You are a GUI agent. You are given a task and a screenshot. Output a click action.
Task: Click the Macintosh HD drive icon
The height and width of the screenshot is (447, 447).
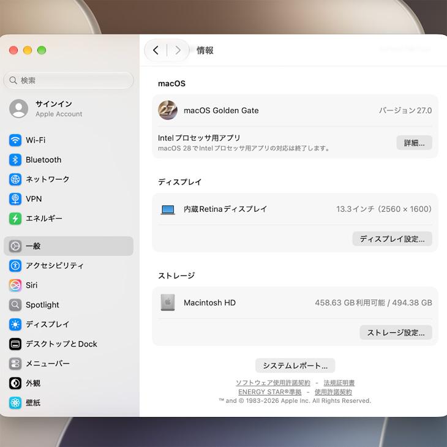168,302
